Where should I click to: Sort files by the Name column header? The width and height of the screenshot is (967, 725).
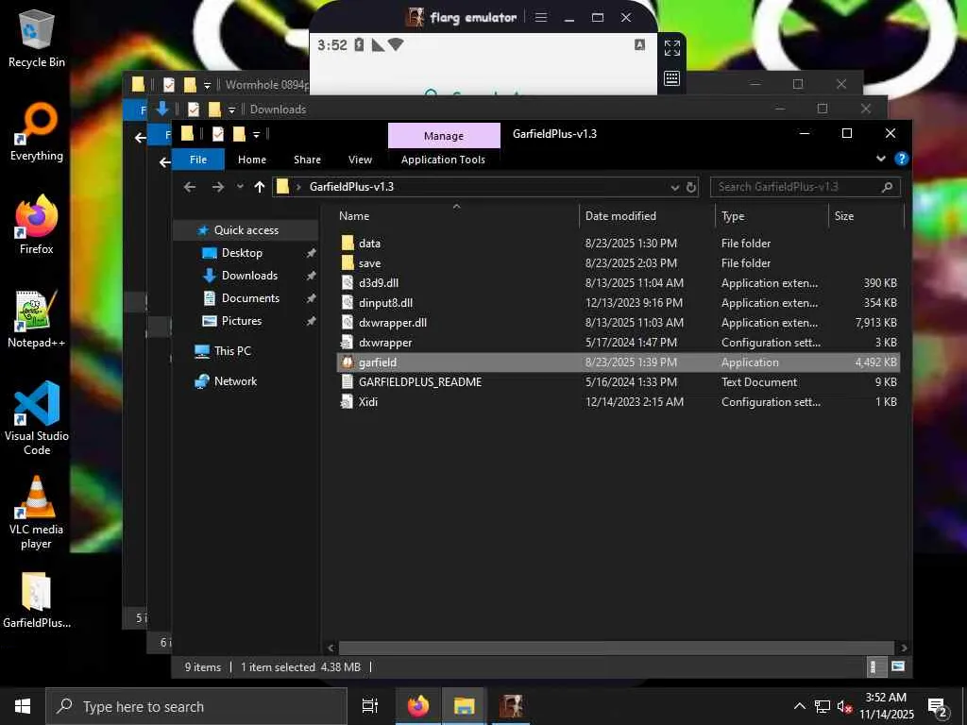(456, 216)
